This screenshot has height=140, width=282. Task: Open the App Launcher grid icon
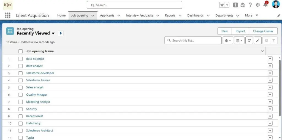pos(8,15)
